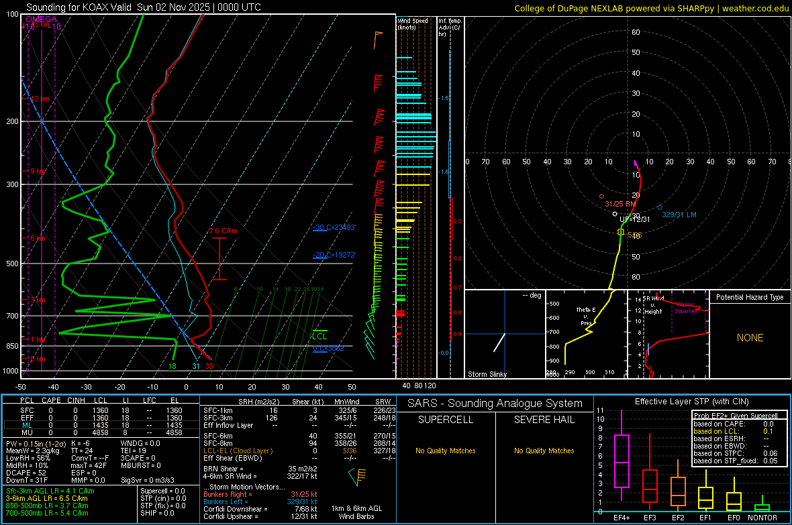792x525 pixels.
Task: Click the Bunkers Left = vector row
Action: (x=260, y=502)
